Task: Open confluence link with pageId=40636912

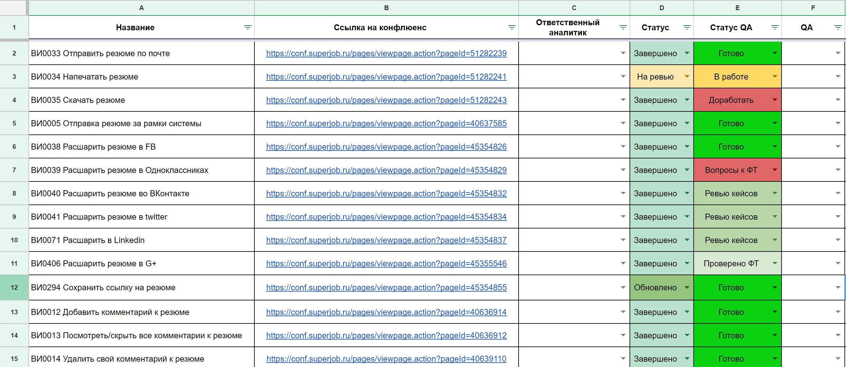Action: pyautogui.click(x=386, y=335)
